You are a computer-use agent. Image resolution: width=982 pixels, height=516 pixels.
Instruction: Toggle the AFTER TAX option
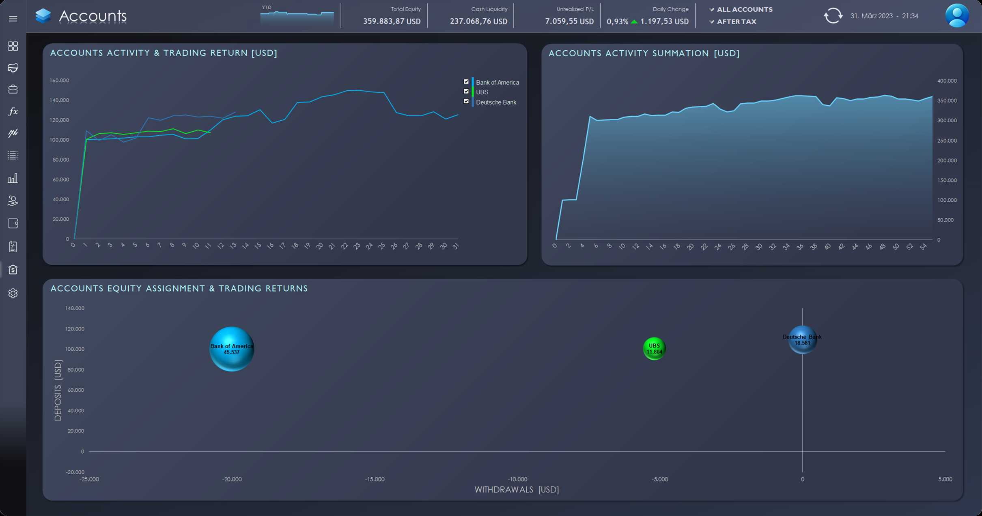(x=733, y=21)
